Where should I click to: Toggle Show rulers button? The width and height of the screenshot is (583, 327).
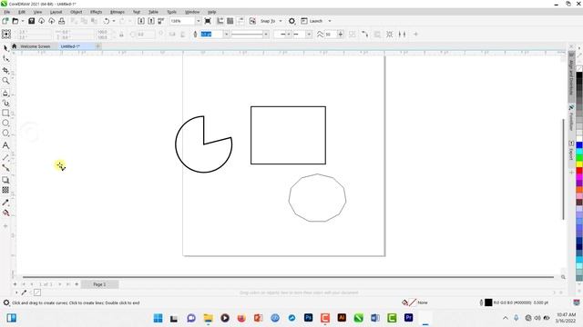tap(220, 21)
